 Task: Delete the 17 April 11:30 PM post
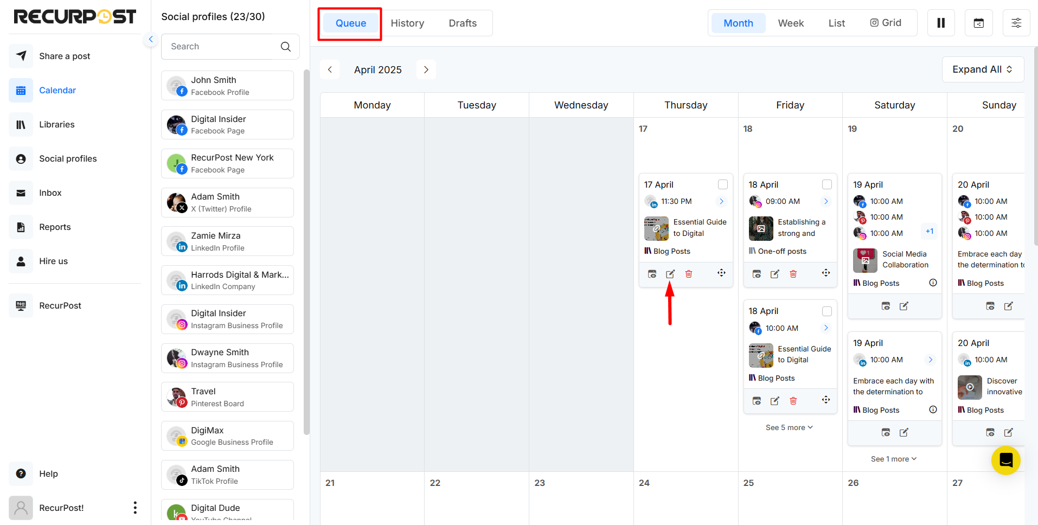coord(689,274)
